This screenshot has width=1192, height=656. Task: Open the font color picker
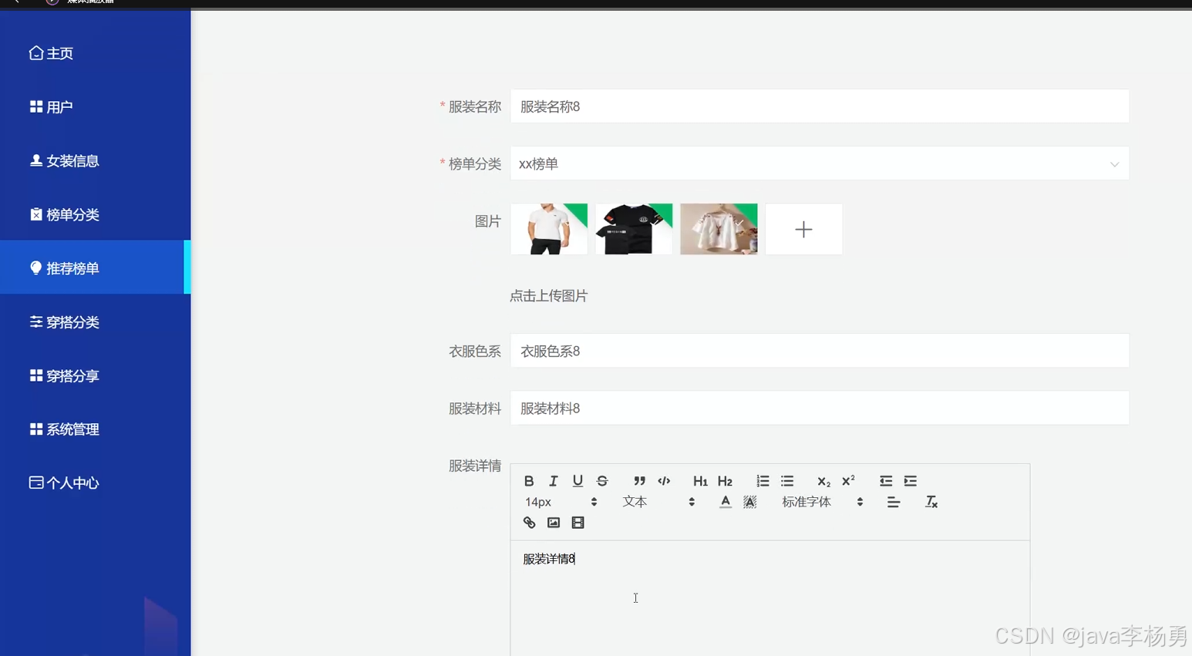pos(726,502)
